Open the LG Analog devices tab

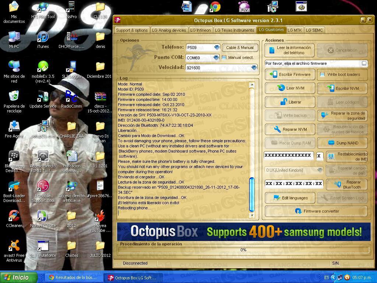[x=169, y=30]
